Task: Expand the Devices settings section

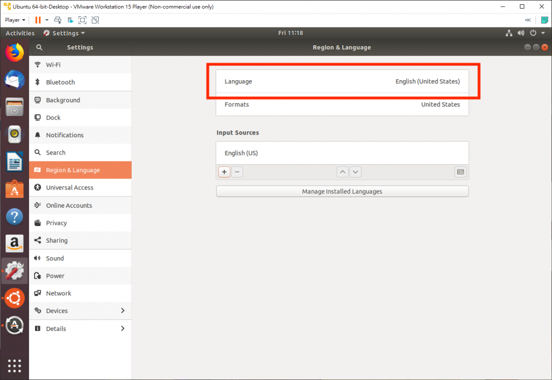Action: tap(81, 311)
